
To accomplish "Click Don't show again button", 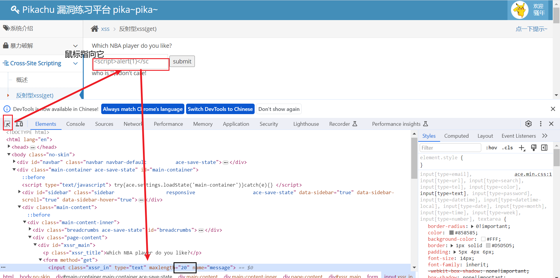I will (x=279, y=109).
